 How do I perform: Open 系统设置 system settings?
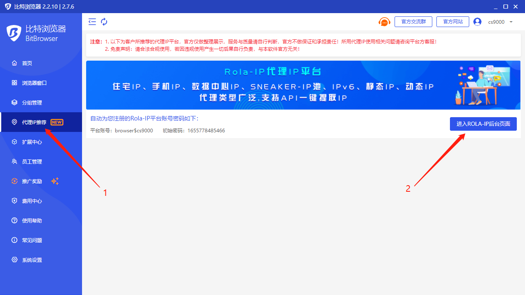tap(32, 260)
